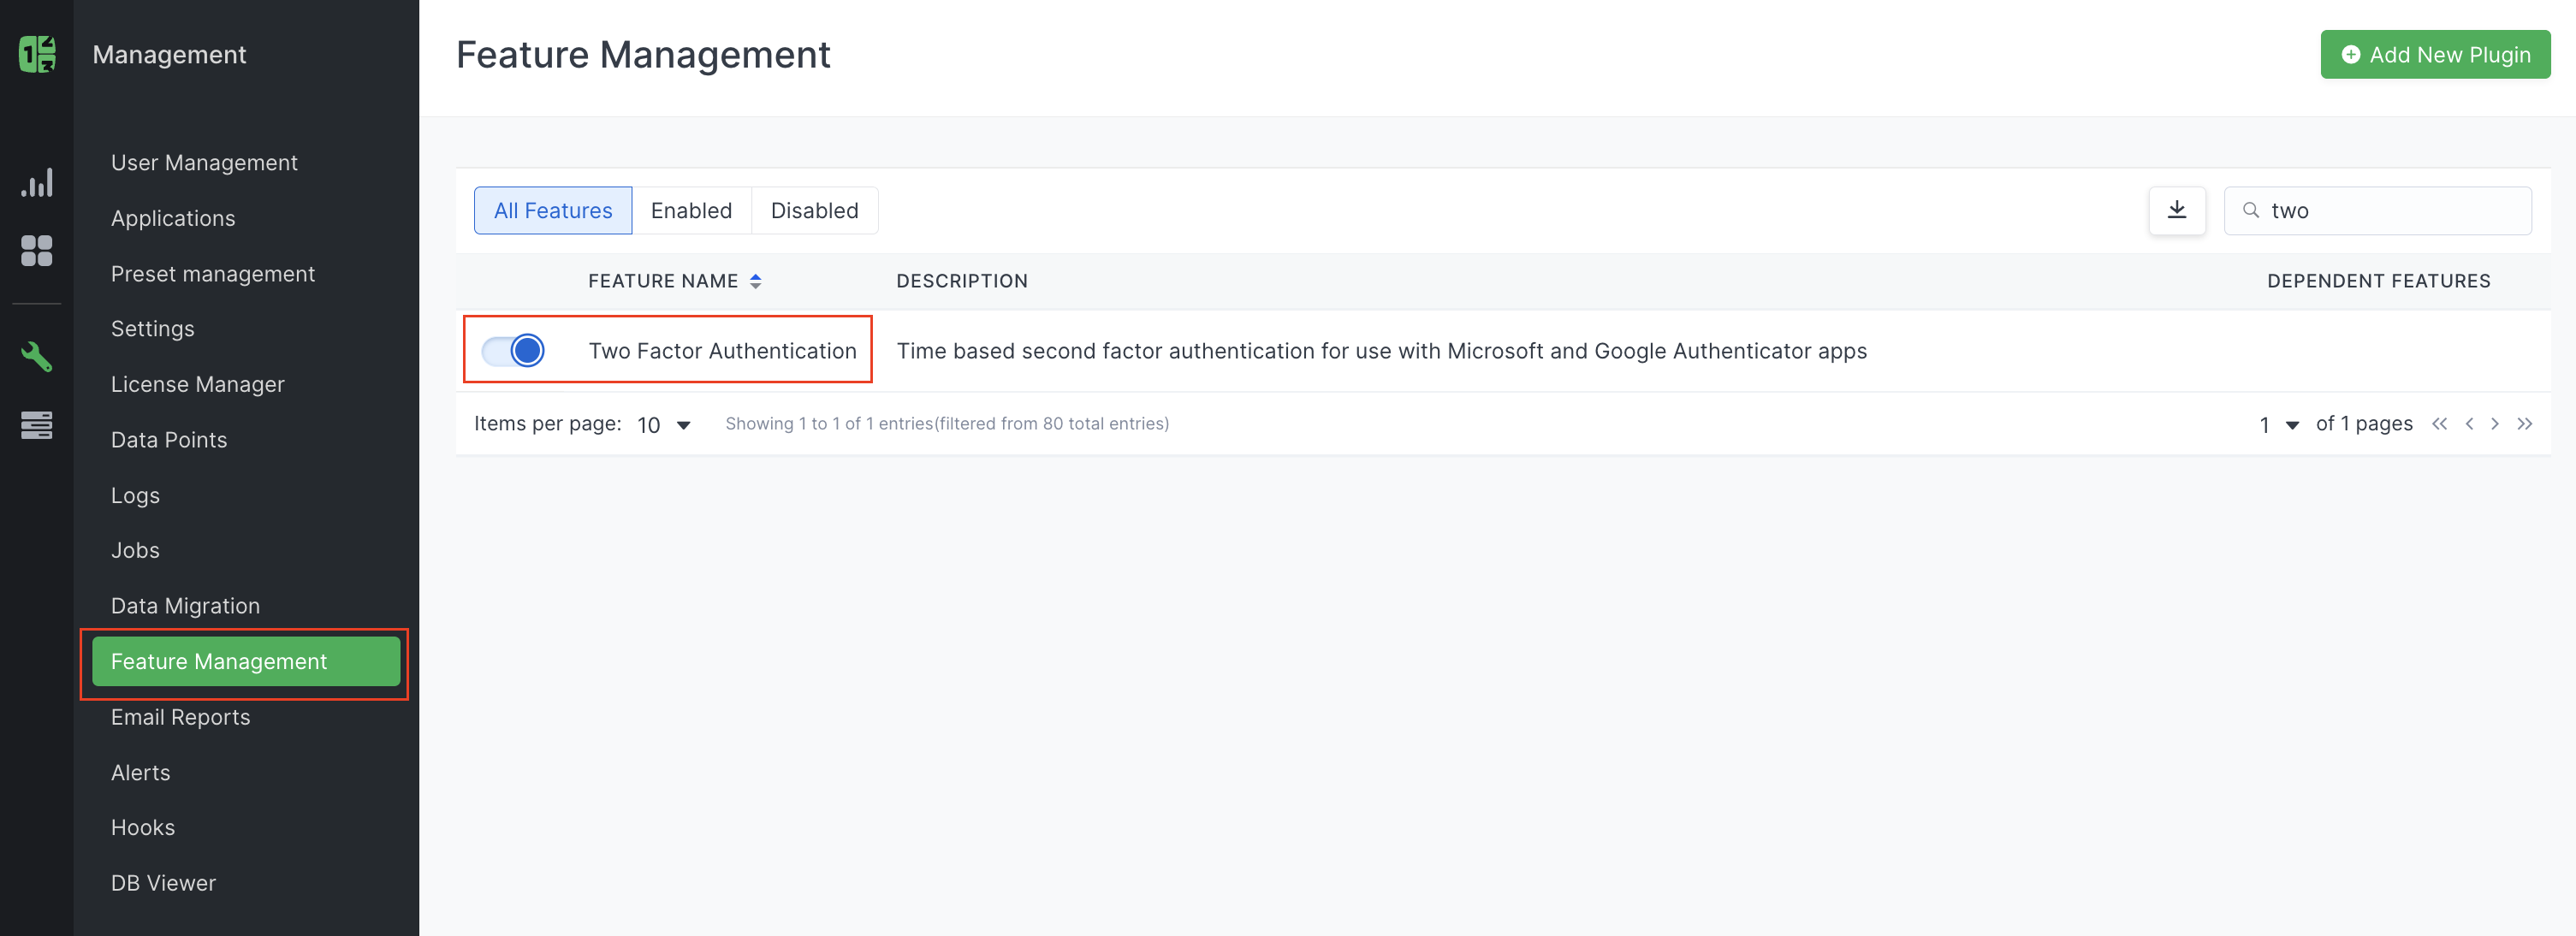
Task: Click the wrench management icon in sidebar
Action: (37, 357)
